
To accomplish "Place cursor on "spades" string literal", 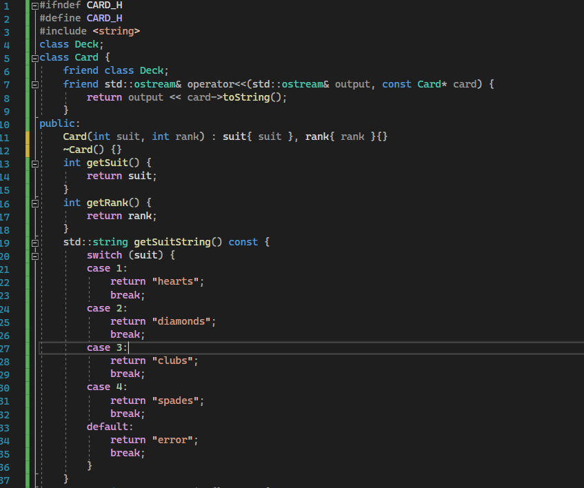I will point(175,400).
